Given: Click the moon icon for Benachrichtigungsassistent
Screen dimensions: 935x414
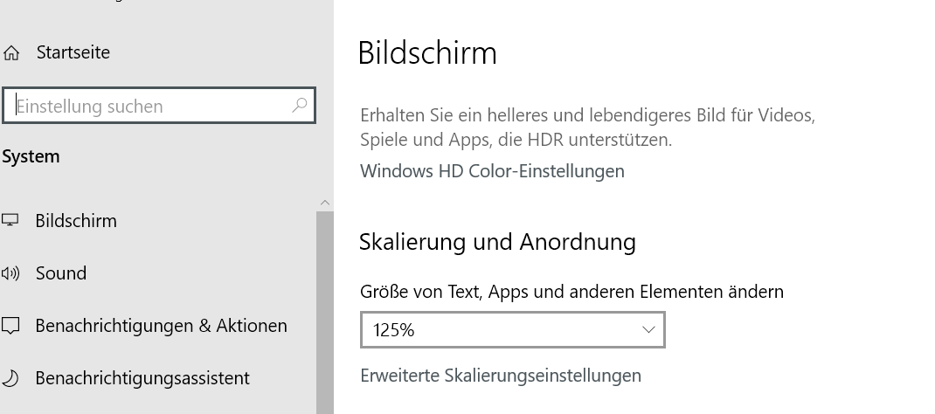Looking at the screenshot, I should click(10, 378).
